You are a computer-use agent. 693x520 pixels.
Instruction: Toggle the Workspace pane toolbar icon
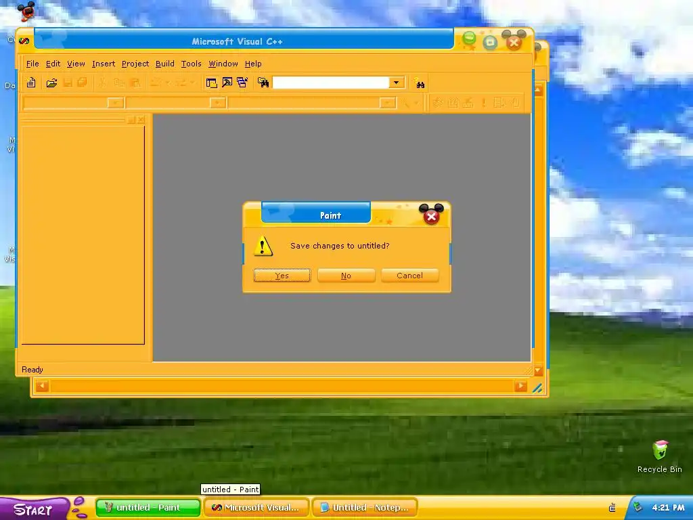[x=212, y=83]
